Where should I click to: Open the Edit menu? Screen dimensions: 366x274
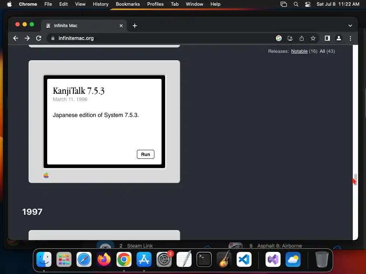[64, 4]
